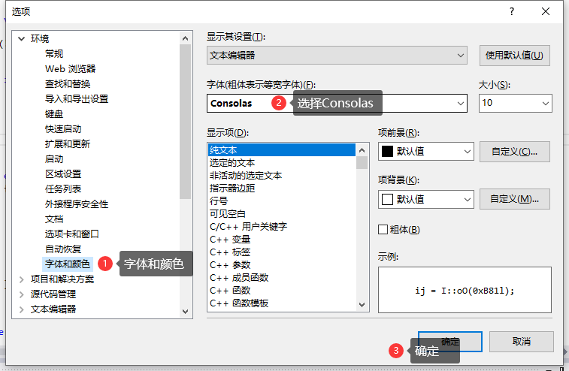569x371 pixels.
Task: Open 选项卡和窗口 settings
Action: pos(72,234)
